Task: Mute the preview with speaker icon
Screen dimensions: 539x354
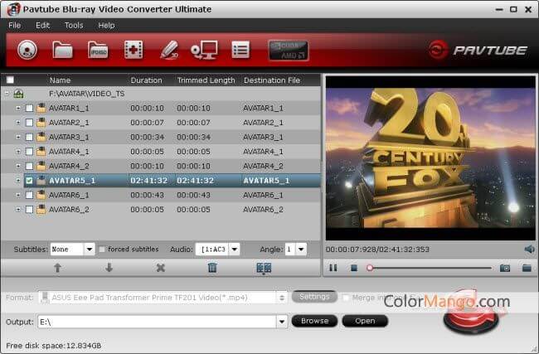Action: (x=529, y=249)
